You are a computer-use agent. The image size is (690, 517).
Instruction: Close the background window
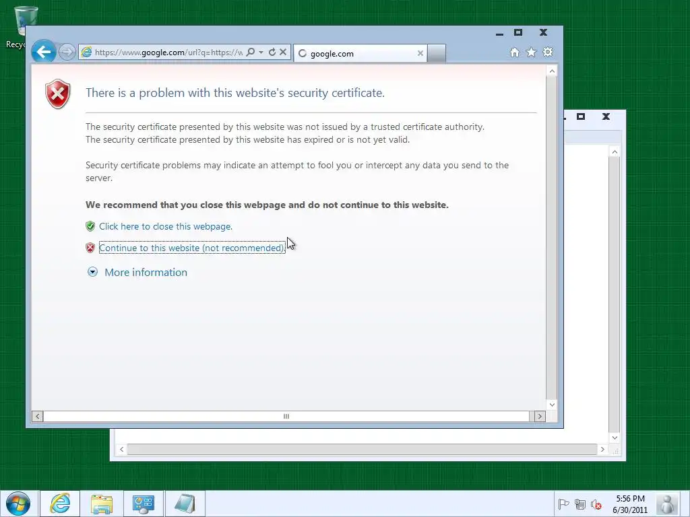(606, 116)
